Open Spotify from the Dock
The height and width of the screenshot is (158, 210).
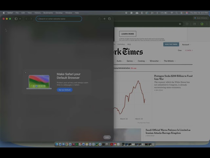click(x=77, y=144)
